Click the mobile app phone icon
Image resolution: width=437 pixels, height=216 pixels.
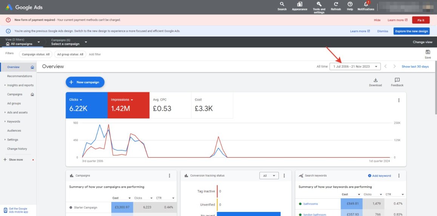point(5,210)
